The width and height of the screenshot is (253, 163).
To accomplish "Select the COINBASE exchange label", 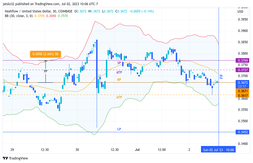I will point(65,11).
